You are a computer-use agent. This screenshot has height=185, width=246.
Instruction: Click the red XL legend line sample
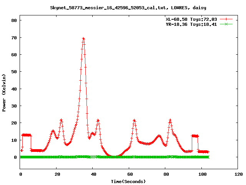click(x=226, y=19)
